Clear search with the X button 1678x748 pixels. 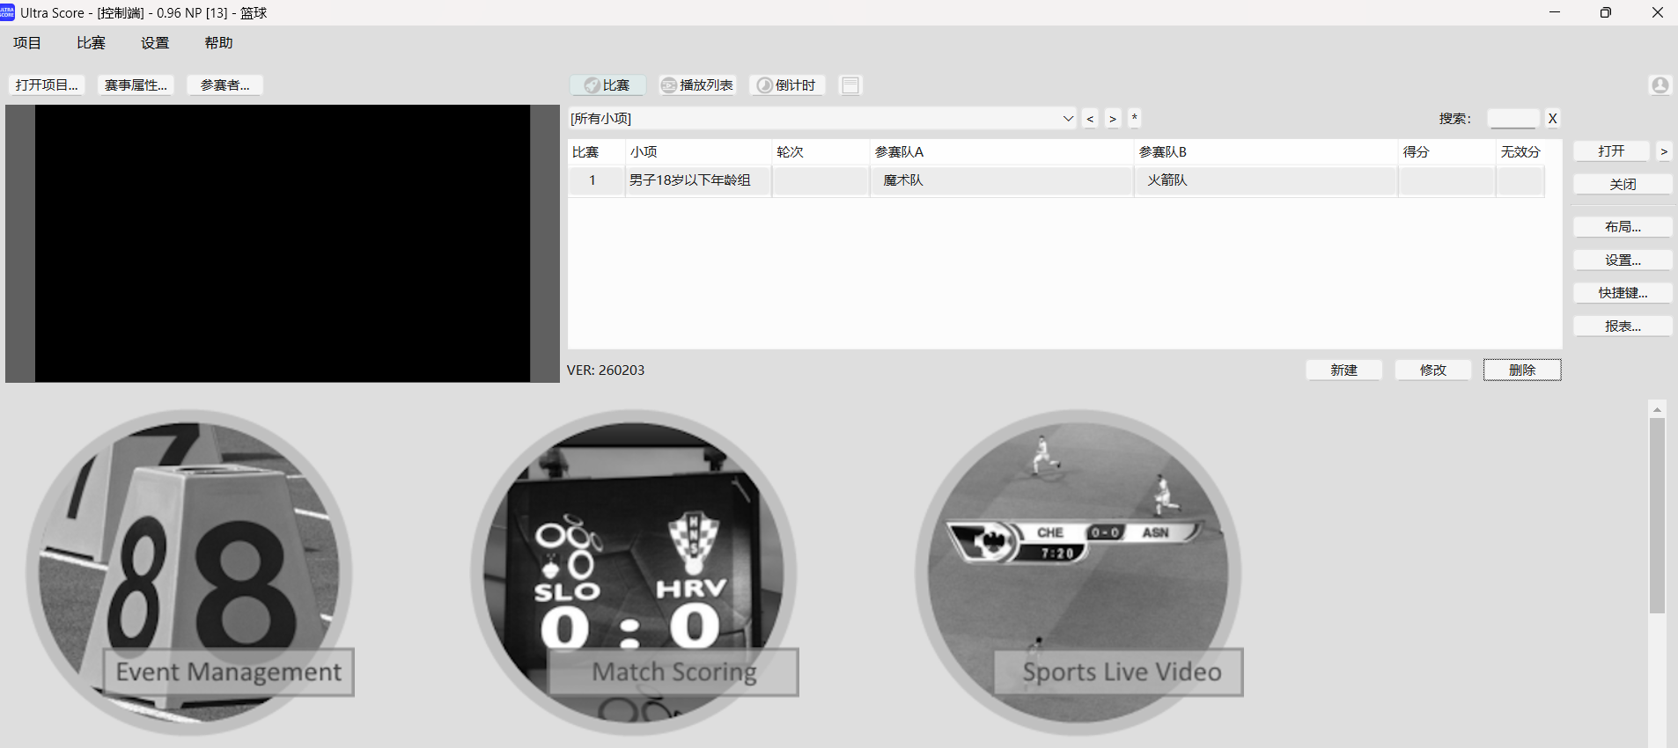coord(1552,119)
